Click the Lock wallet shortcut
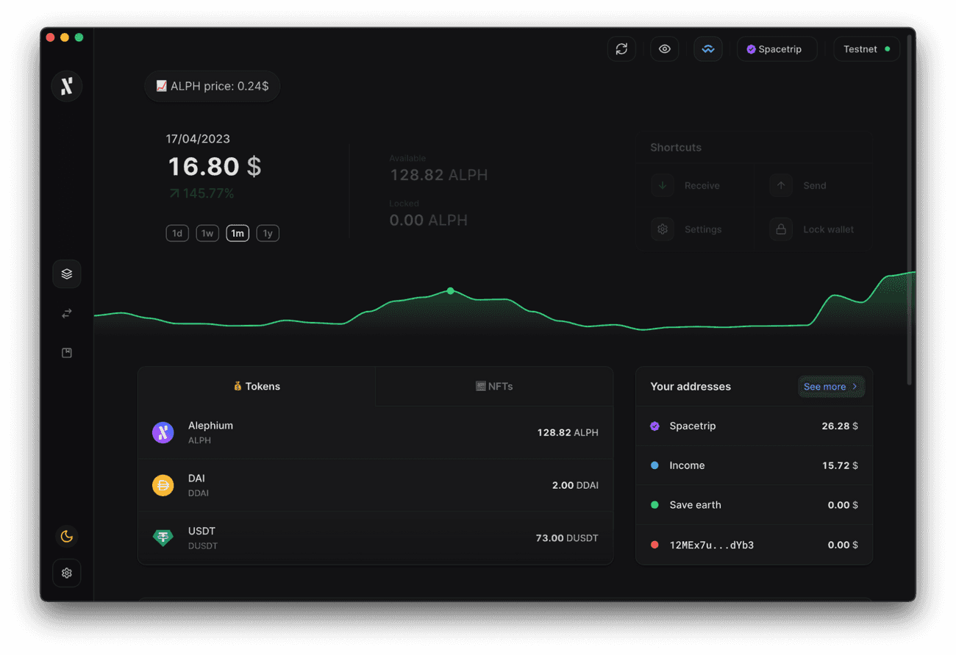This screenshot has width=956, height=655. click(x=814, y=229)
